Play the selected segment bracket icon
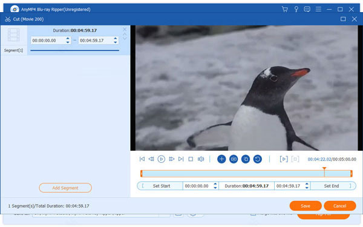The height and width of the screenshot is (227, 363). [284, 159]
